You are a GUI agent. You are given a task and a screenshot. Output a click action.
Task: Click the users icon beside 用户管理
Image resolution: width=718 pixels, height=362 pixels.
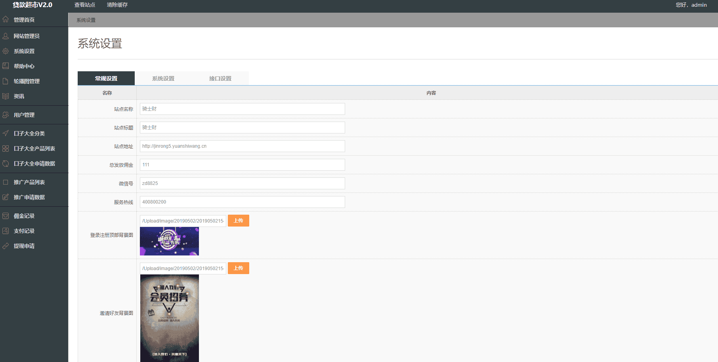pyautogui.click(x=6, y=115)
